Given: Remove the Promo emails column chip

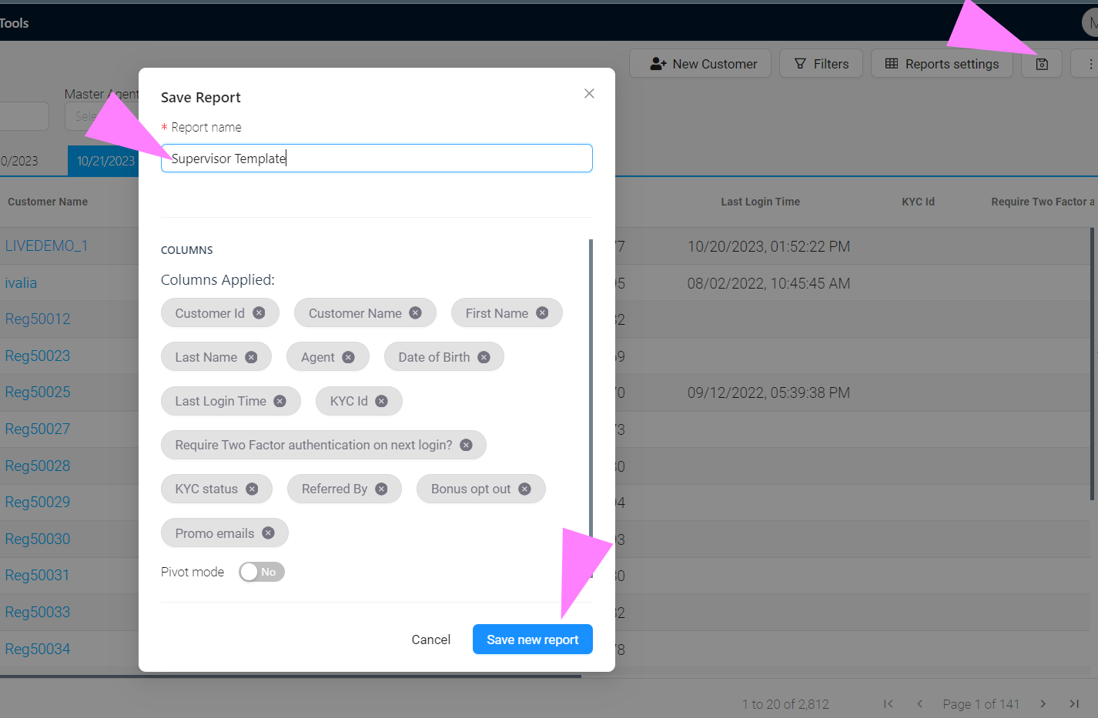Looking at the screenshot, I should click(267, 533).
